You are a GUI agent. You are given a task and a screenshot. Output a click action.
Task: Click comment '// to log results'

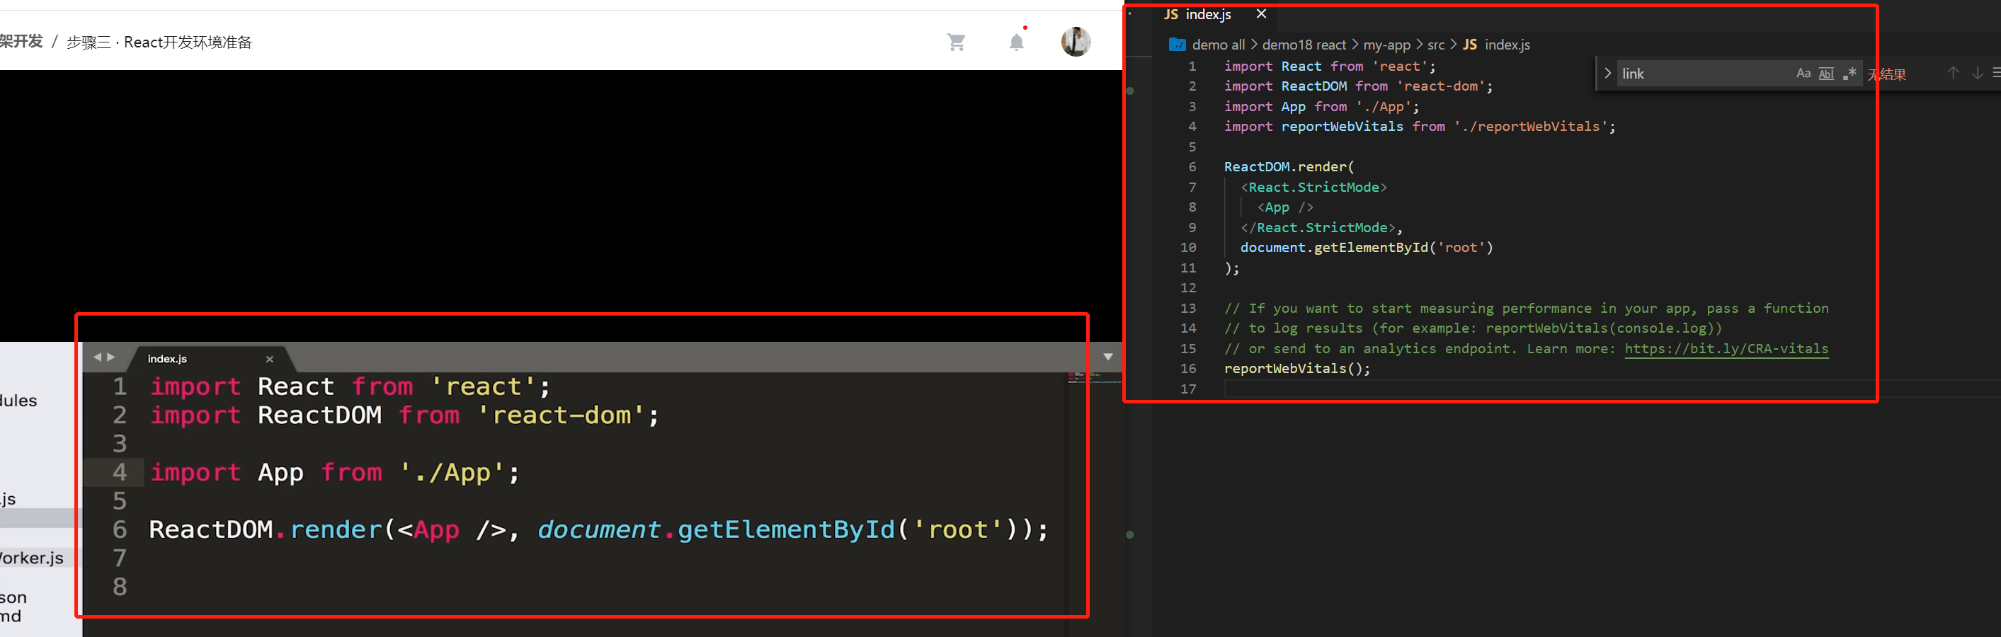(x=1473, y=328)
